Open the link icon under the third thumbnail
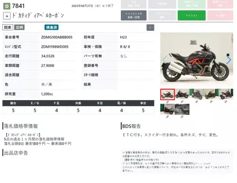Image resolution: width=237 pixels, height=183 pixels. (197, 102)
